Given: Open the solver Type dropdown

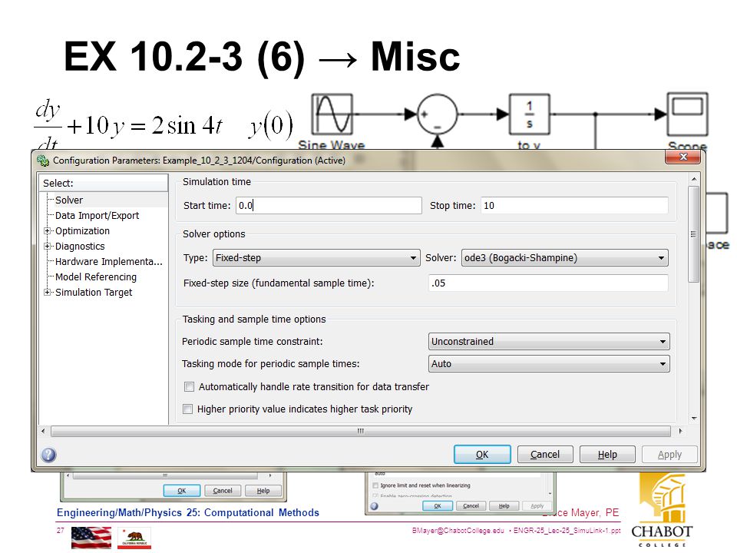Looking at the screenshot, I should pyautogui.click(x=316, y=258).
